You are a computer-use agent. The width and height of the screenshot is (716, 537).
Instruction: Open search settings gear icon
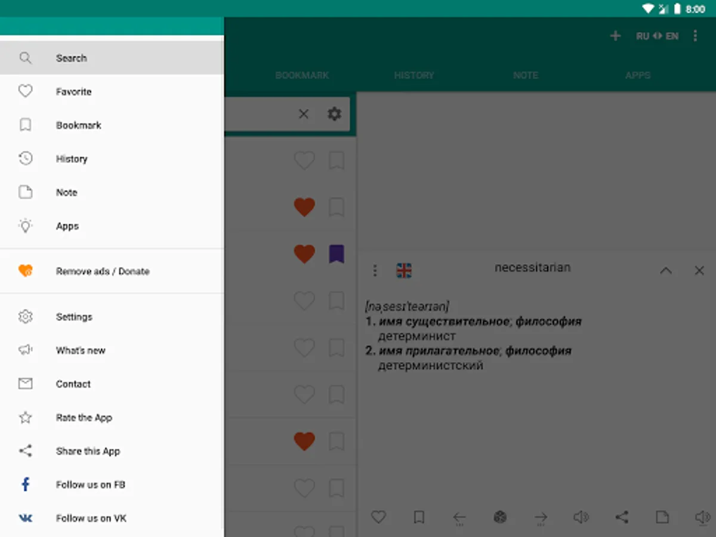pos(334,114)
